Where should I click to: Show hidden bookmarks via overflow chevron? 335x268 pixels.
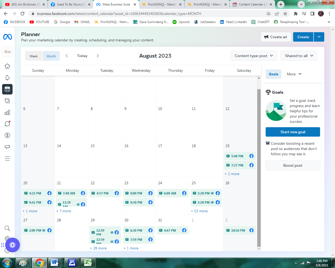point(329,22)
